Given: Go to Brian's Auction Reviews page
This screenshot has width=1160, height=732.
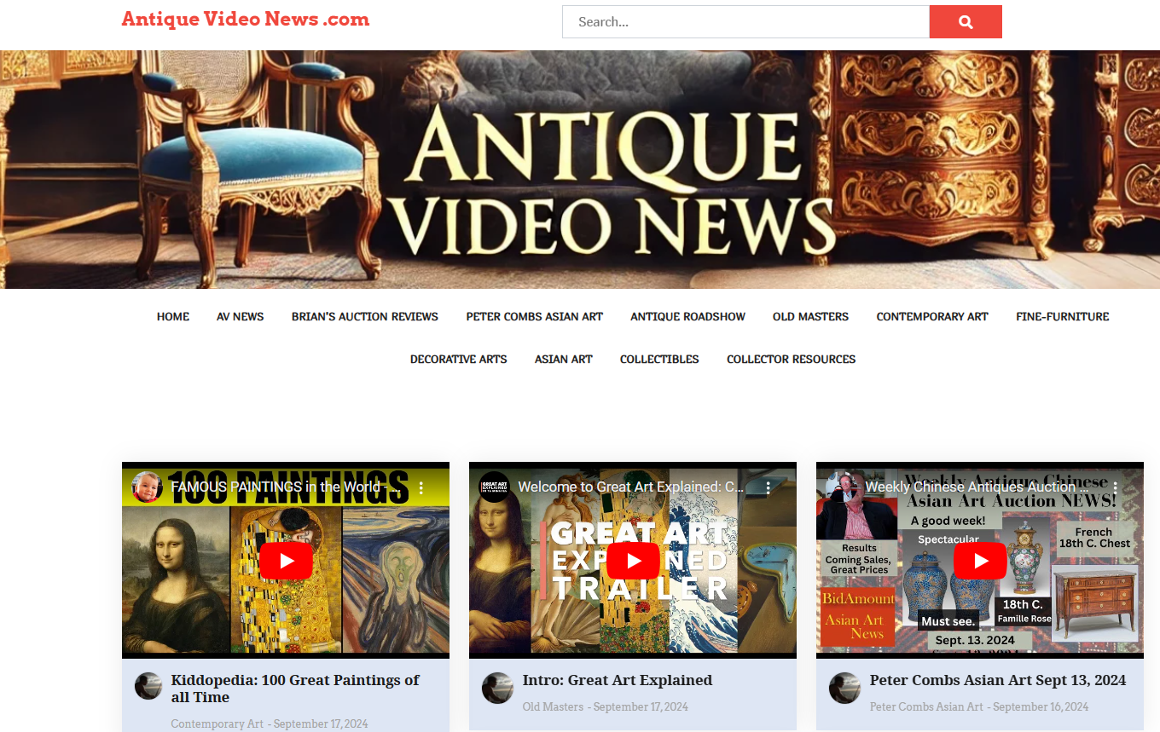Looking at the screenshot, I should pyautogui.click(x=364, y=316).
